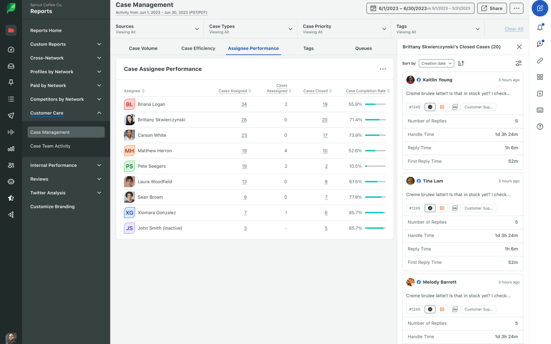This screenshot has height=344, width=551.
Task: Click the Clear All filters link
Action: [514, 29]
